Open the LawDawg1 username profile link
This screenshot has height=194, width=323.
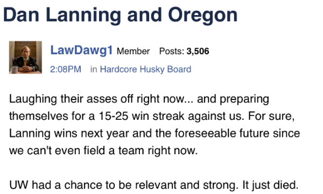click(82, 50)
